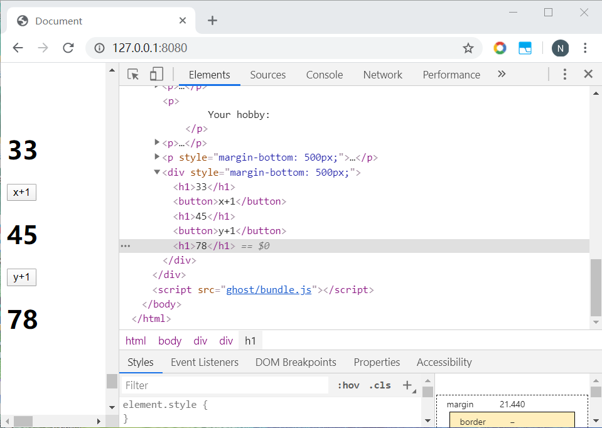This screenshot has width=602, height=428.
Task: Select the button y+1 DOM node
Action: [x=230, y=231]
